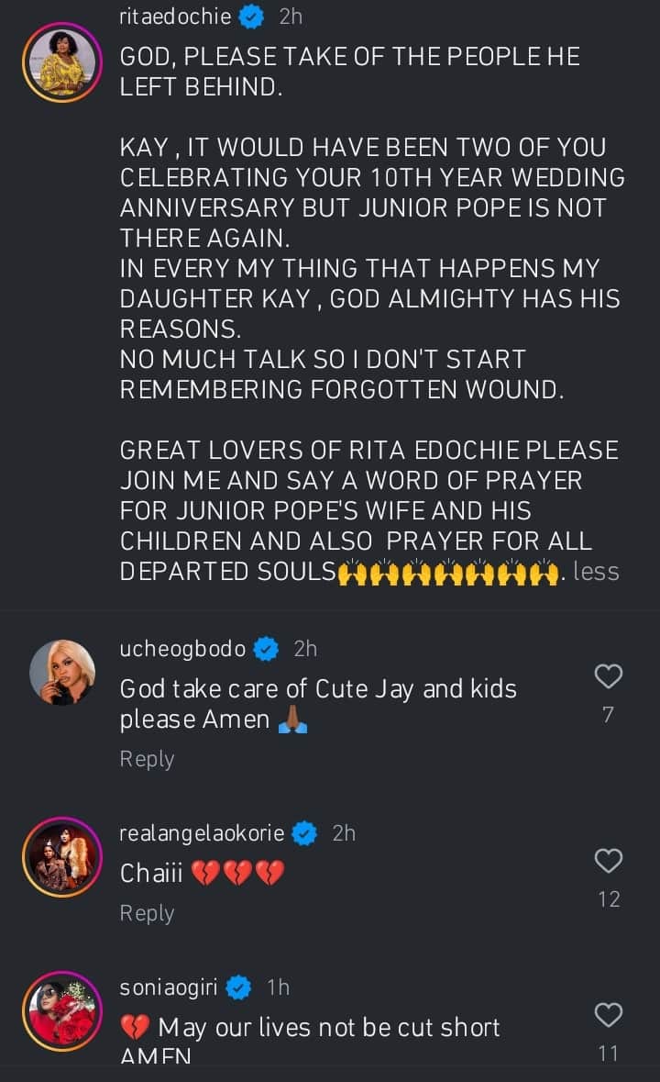Click ritaedochie's verified badge
Image resolution: width=660 pixels, height=1082 pixels.
point(253,17)
